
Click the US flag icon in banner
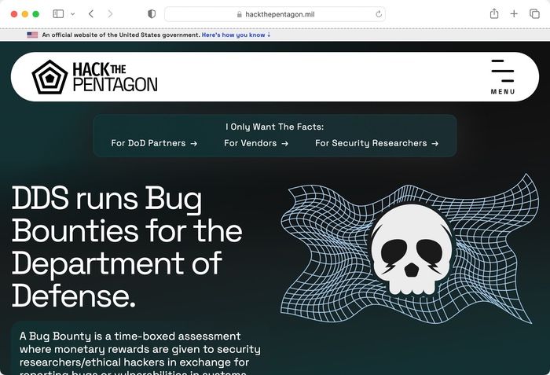[32, 35]
